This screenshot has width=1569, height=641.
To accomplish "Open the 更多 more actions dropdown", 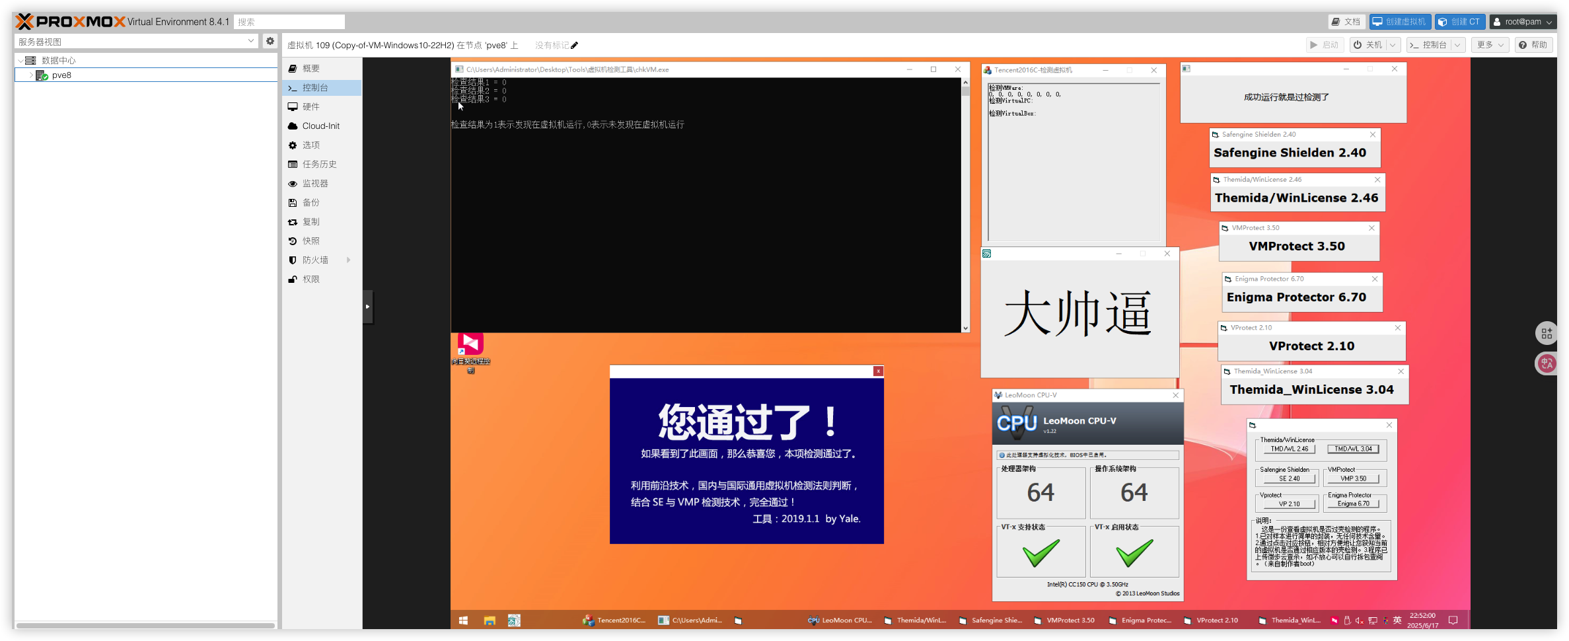I will [x=1490, y=45].
